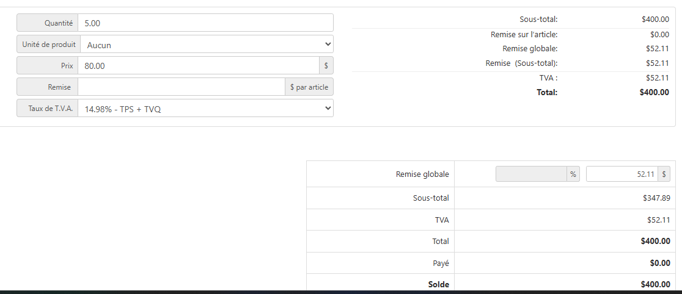Click "Remise sur l'article:" summary label
682x294 pixels.
[524, 34]
